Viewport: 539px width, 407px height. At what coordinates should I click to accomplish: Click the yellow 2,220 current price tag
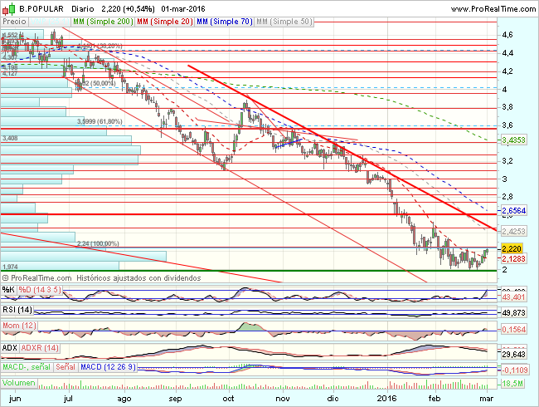pos(512,248)
